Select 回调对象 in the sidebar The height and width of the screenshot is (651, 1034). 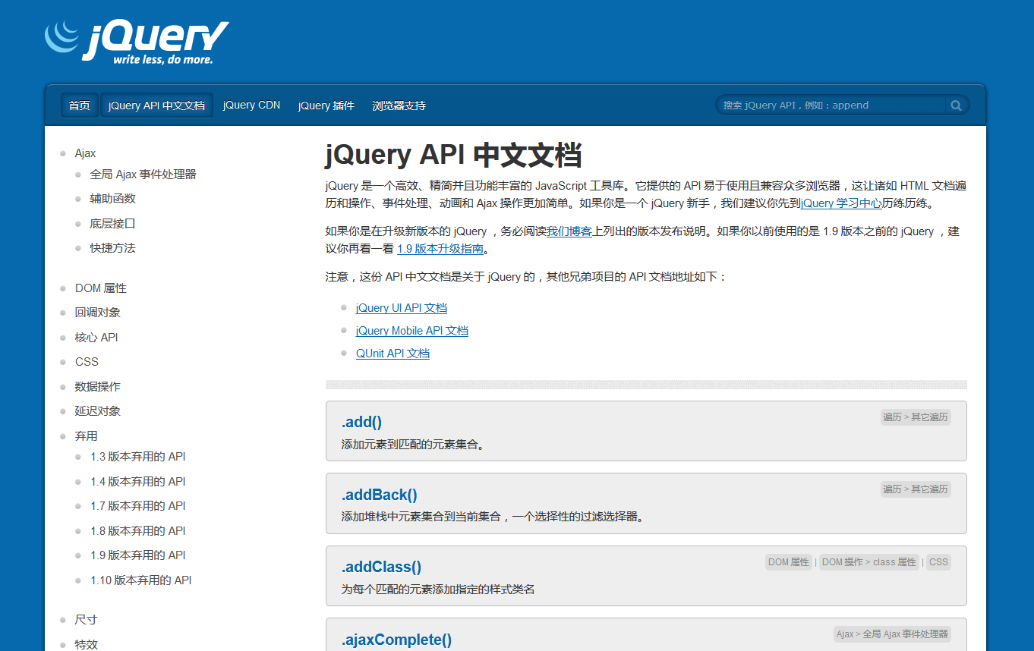tap(97, 313)
